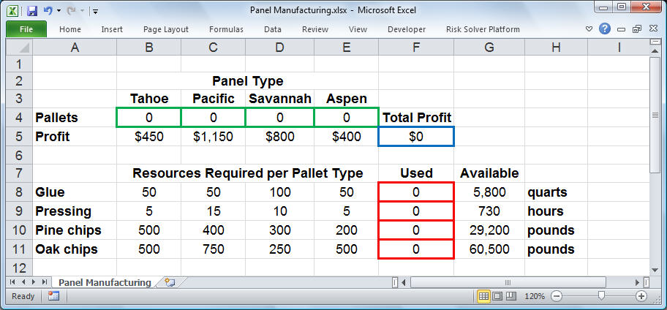
Task: Open the File tab
Action: click(x=26, y=29)
